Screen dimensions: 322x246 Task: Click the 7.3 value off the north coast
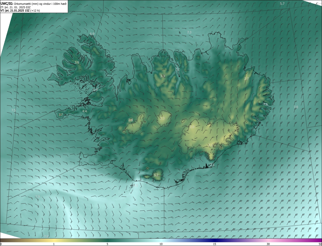point(189,32)
